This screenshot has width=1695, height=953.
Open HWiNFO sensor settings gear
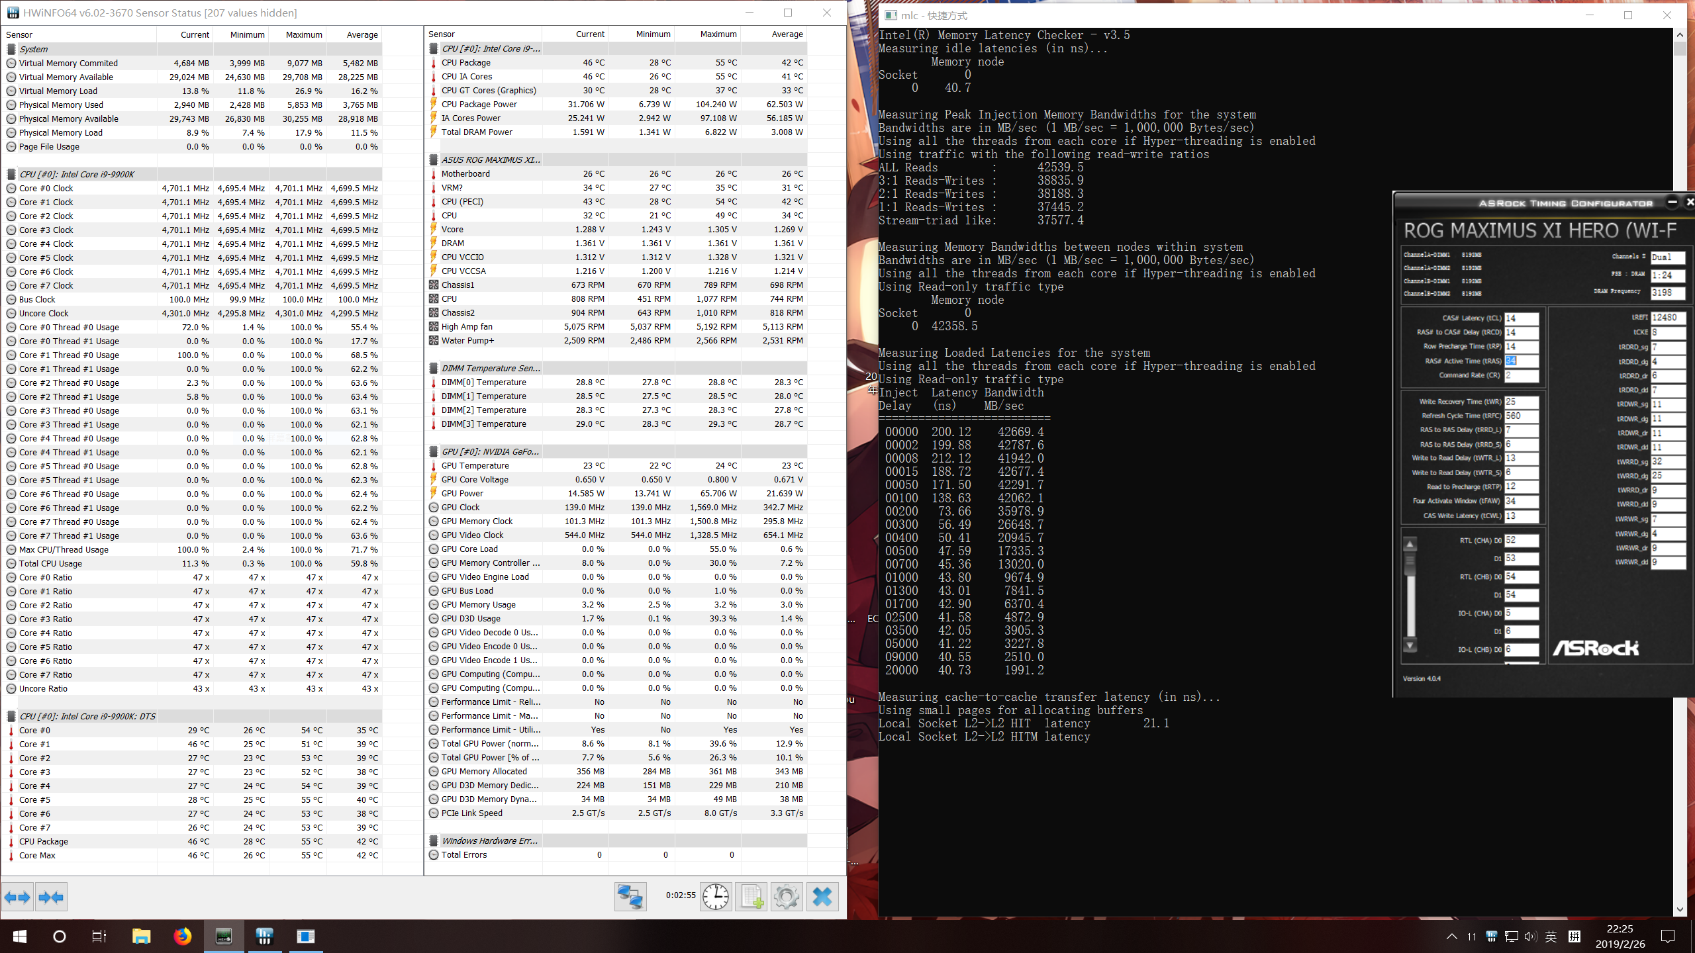click(x=787, y=897)
